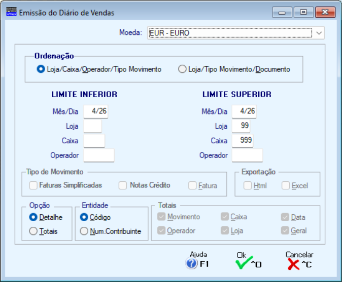Choose the Totais option radio button
The width and height of the screenshot is (342, 282).
click(33, 231)
